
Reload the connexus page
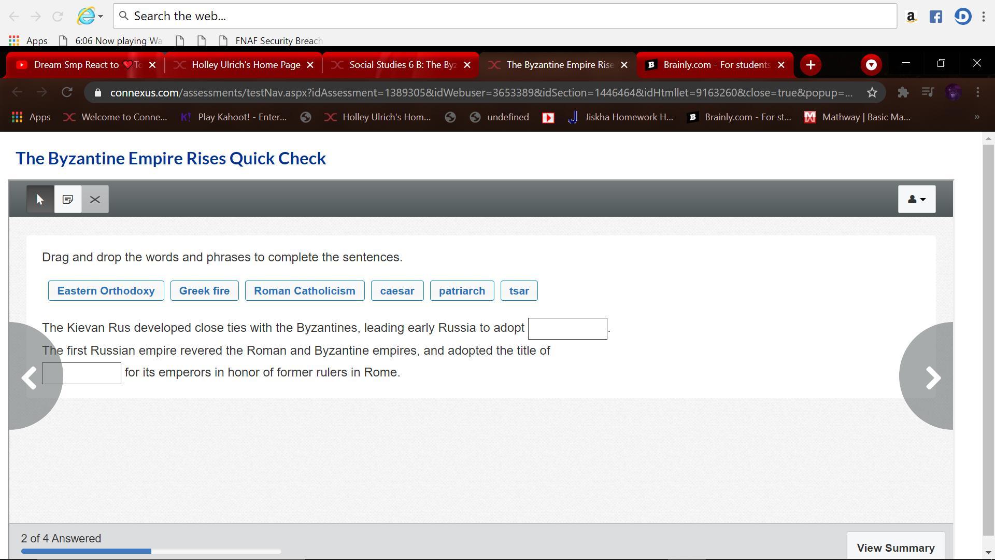pos(67,93)
